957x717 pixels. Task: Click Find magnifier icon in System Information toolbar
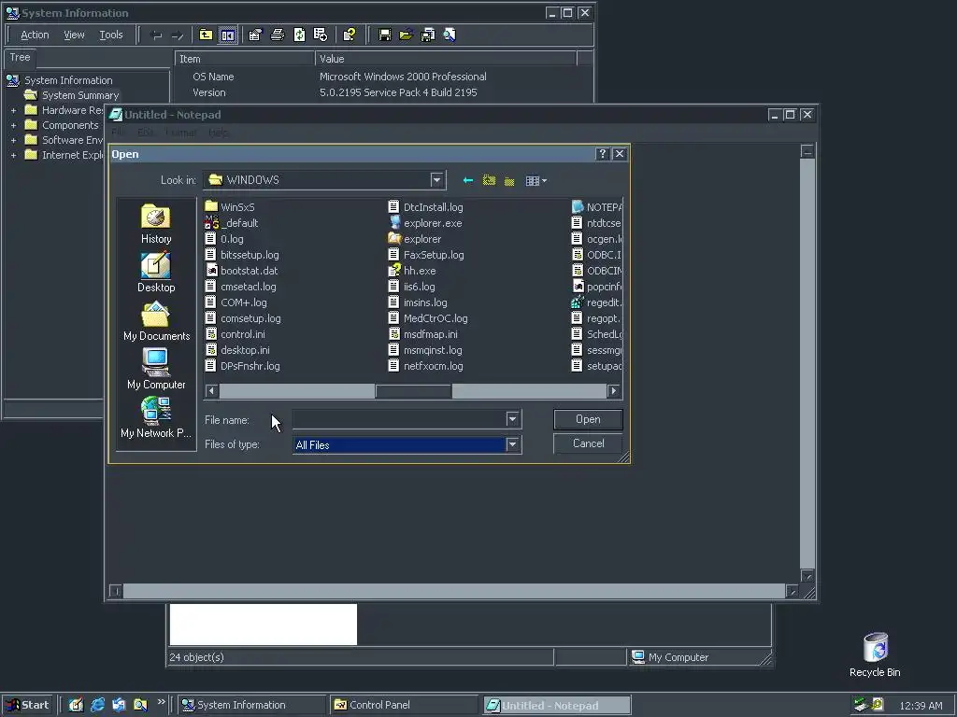(x=450, y=35)
